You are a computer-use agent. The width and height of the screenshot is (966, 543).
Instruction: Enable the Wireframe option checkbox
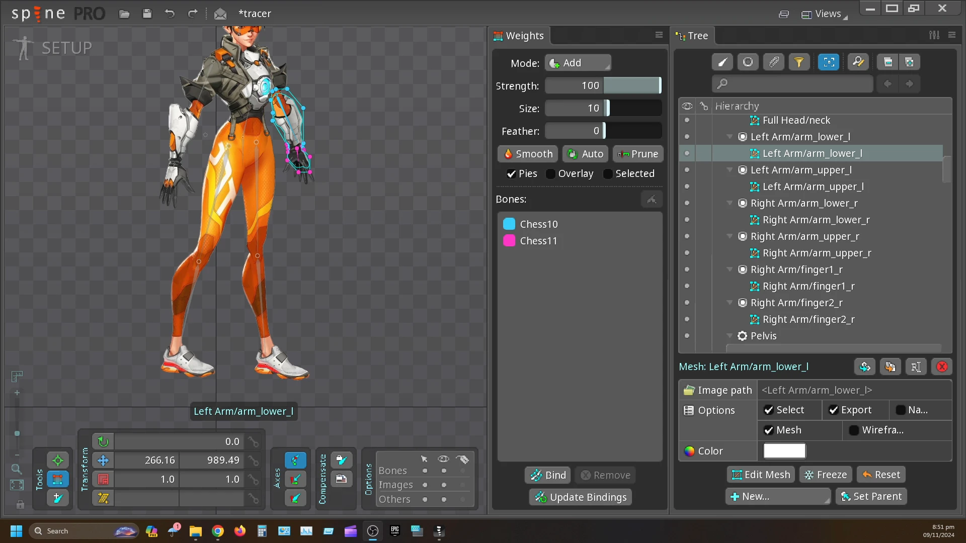(x=854, y=430)
